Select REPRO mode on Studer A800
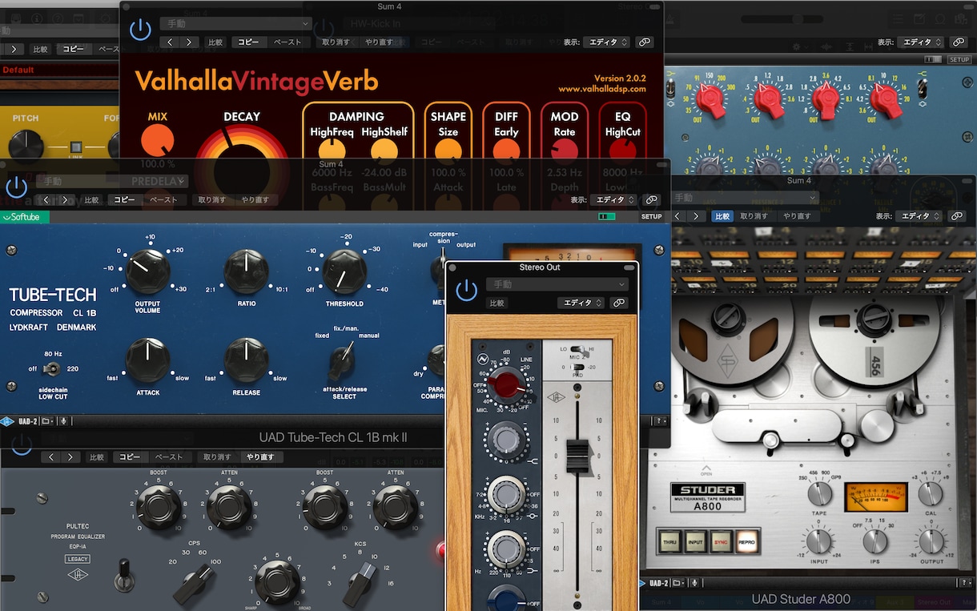 point(746,542)
